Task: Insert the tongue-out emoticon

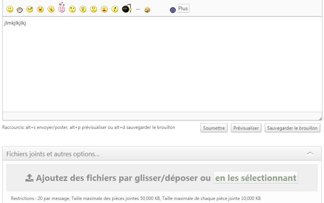Action: tap(51, 9)
